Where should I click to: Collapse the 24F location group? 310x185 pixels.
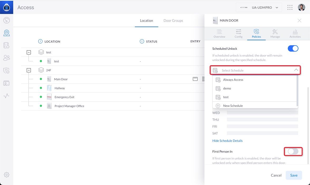29,70
